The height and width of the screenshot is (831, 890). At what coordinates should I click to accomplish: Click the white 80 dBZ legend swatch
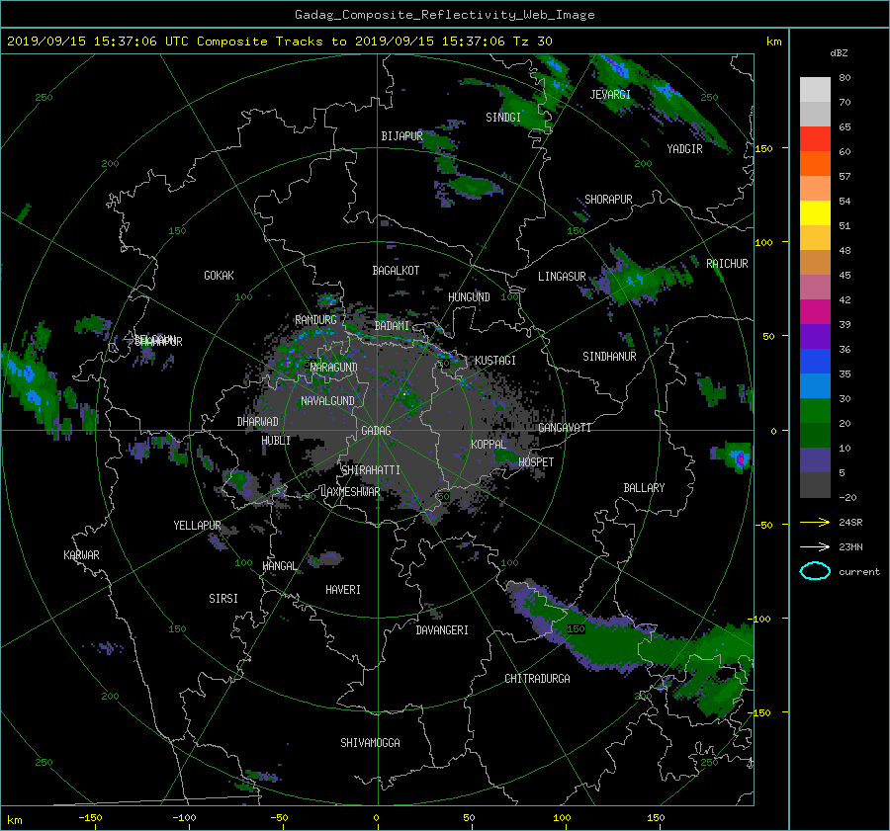(x=815, y=89)
